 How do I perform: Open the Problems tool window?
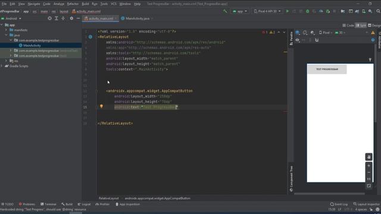click(27, 204)
